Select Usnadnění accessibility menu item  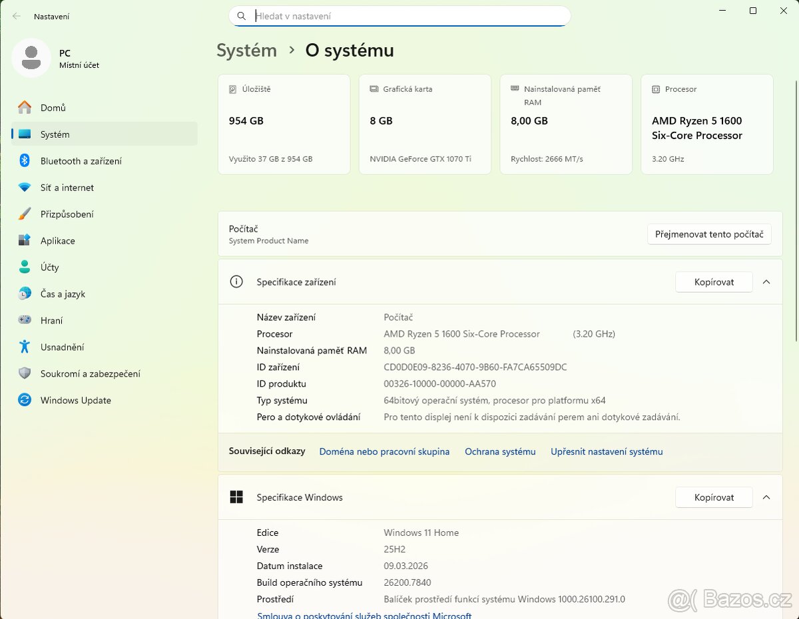click(x=62, y=347)
